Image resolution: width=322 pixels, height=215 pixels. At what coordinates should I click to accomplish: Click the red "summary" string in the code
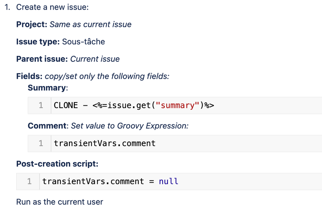[177, 105]
